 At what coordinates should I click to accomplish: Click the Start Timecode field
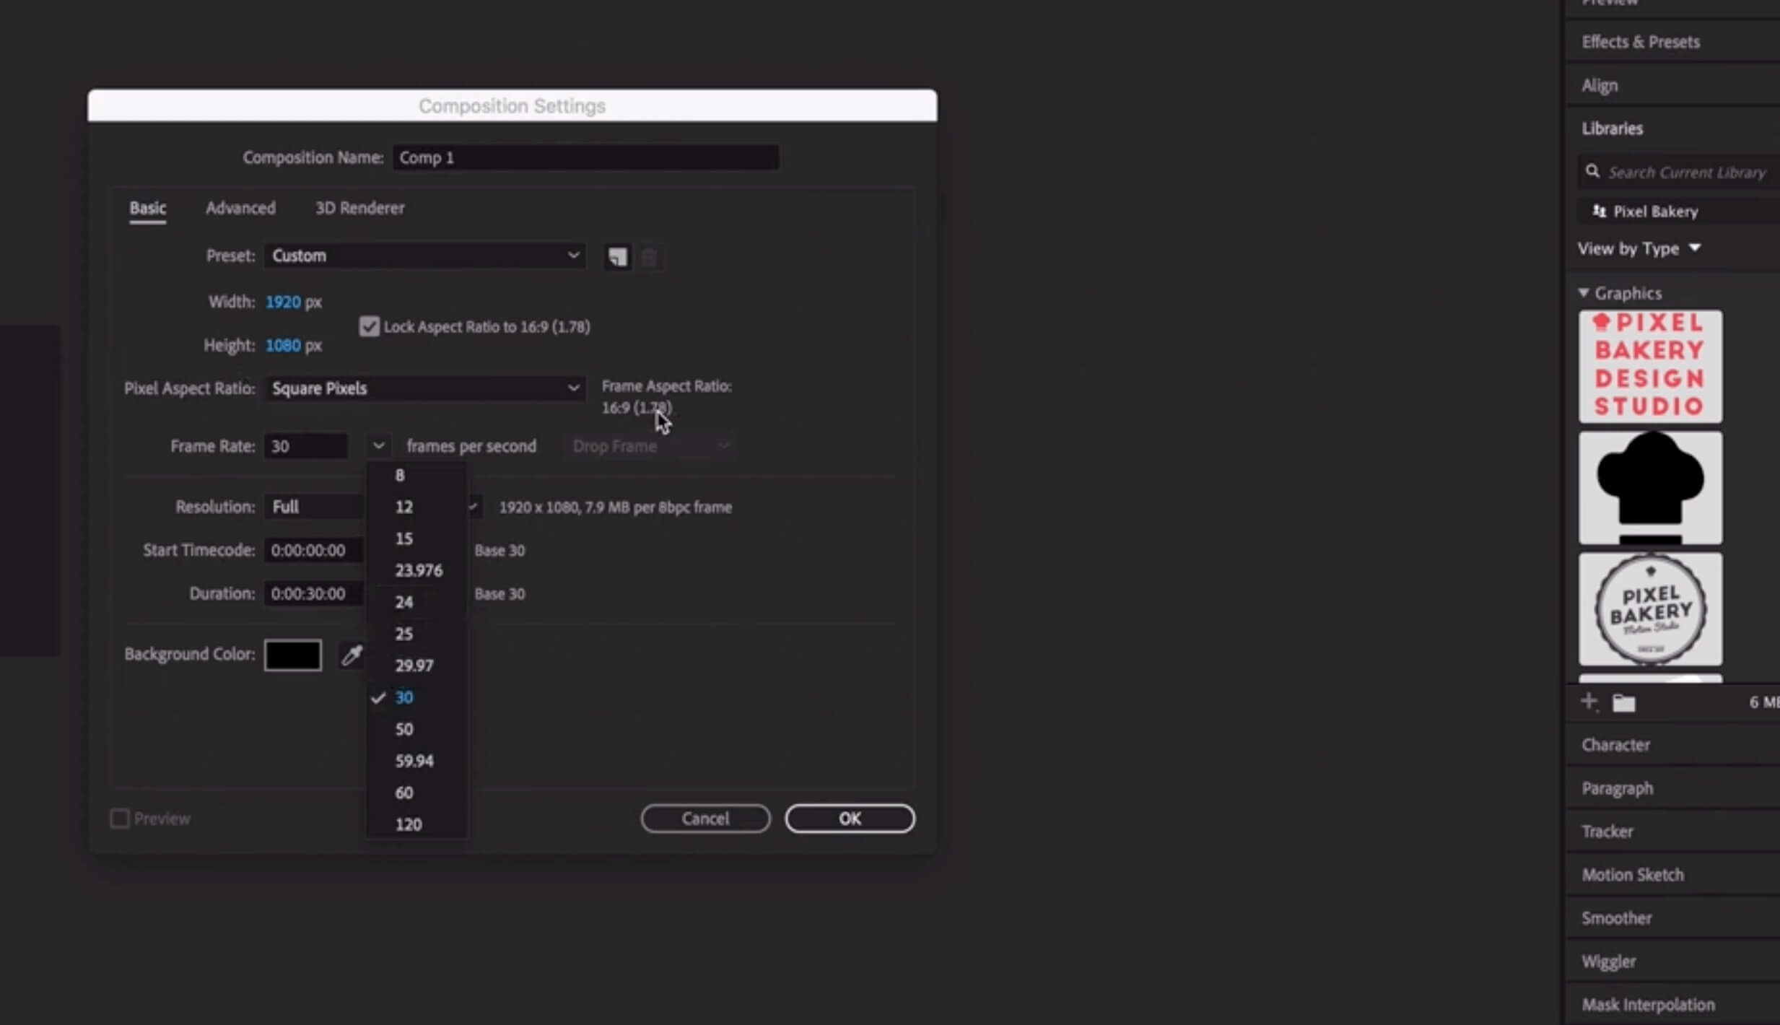point(315,550)
